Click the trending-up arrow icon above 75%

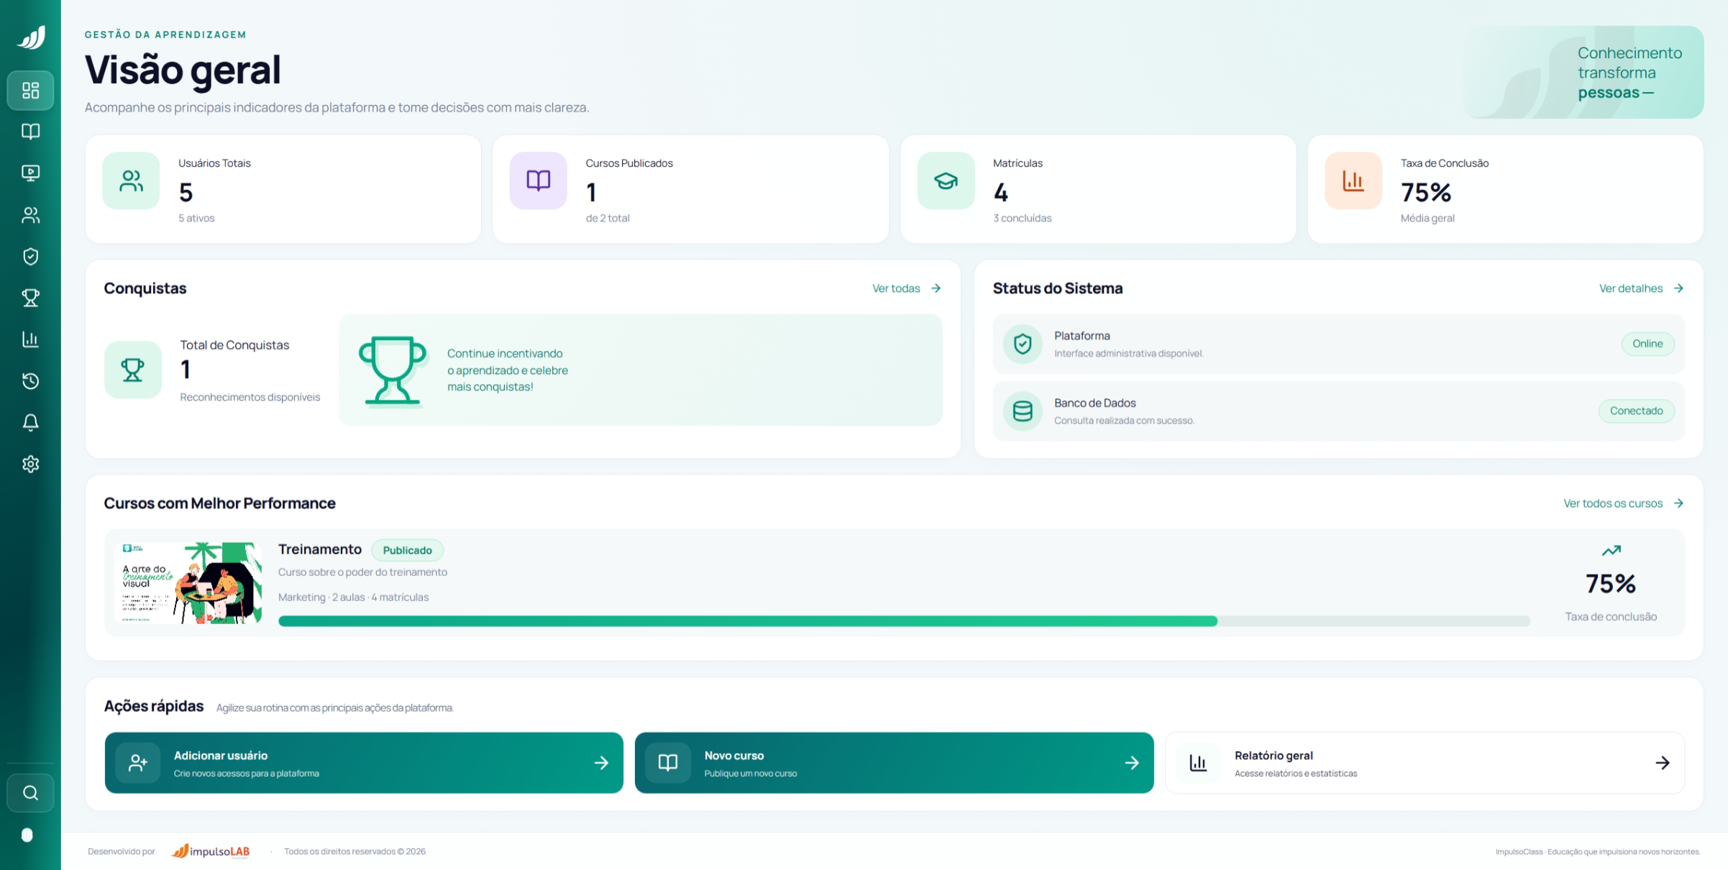click(1612, 551)
